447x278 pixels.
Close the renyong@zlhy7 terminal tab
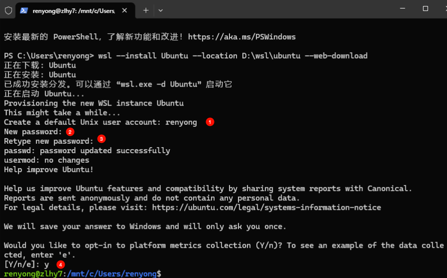(x=124, y=10)
